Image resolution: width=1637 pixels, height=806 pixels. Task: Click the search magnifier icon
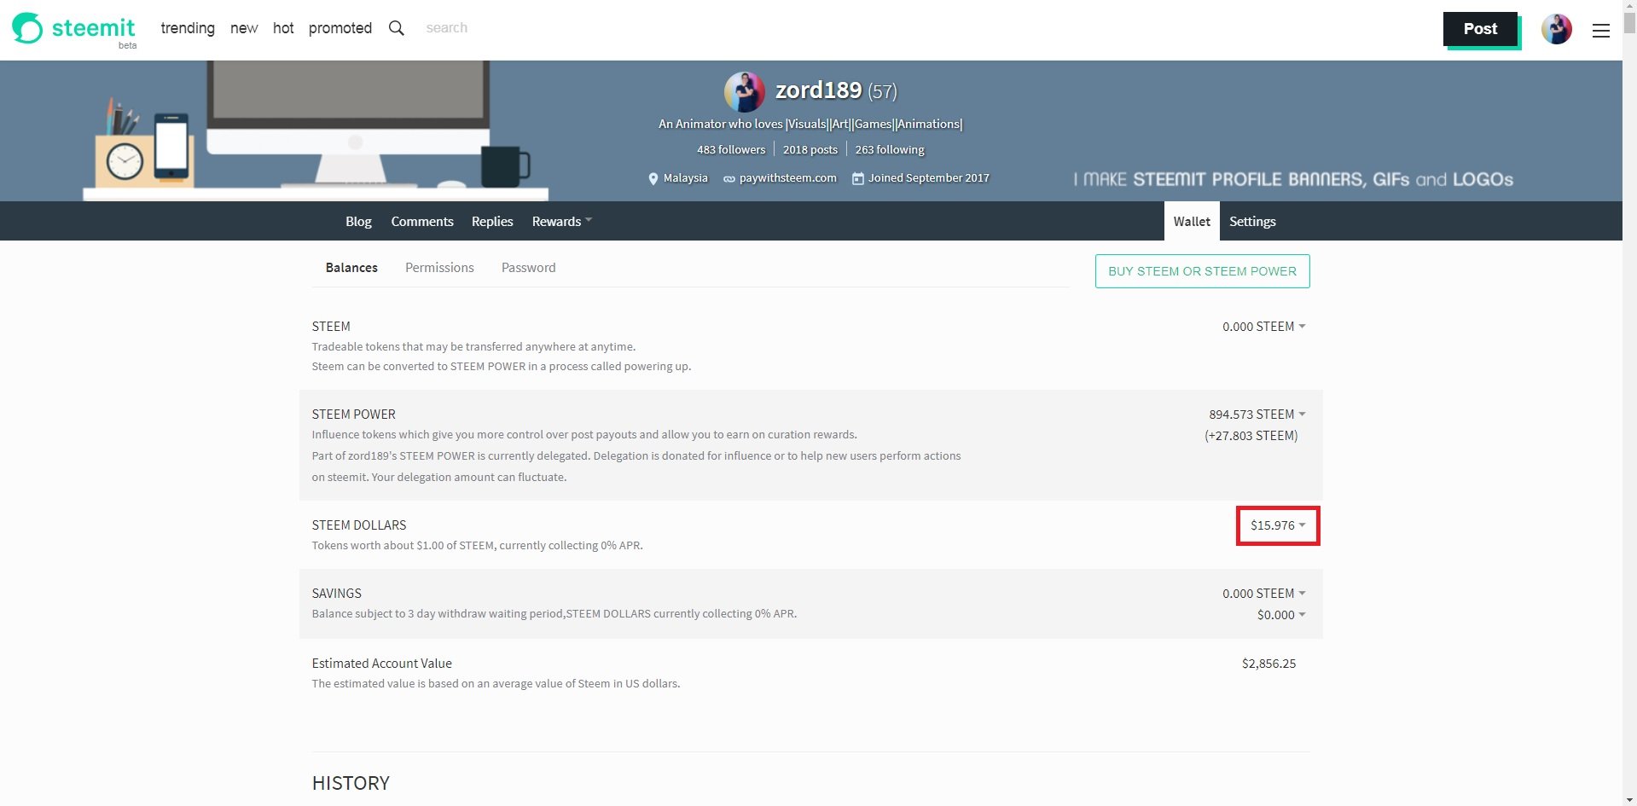(397, 28)
